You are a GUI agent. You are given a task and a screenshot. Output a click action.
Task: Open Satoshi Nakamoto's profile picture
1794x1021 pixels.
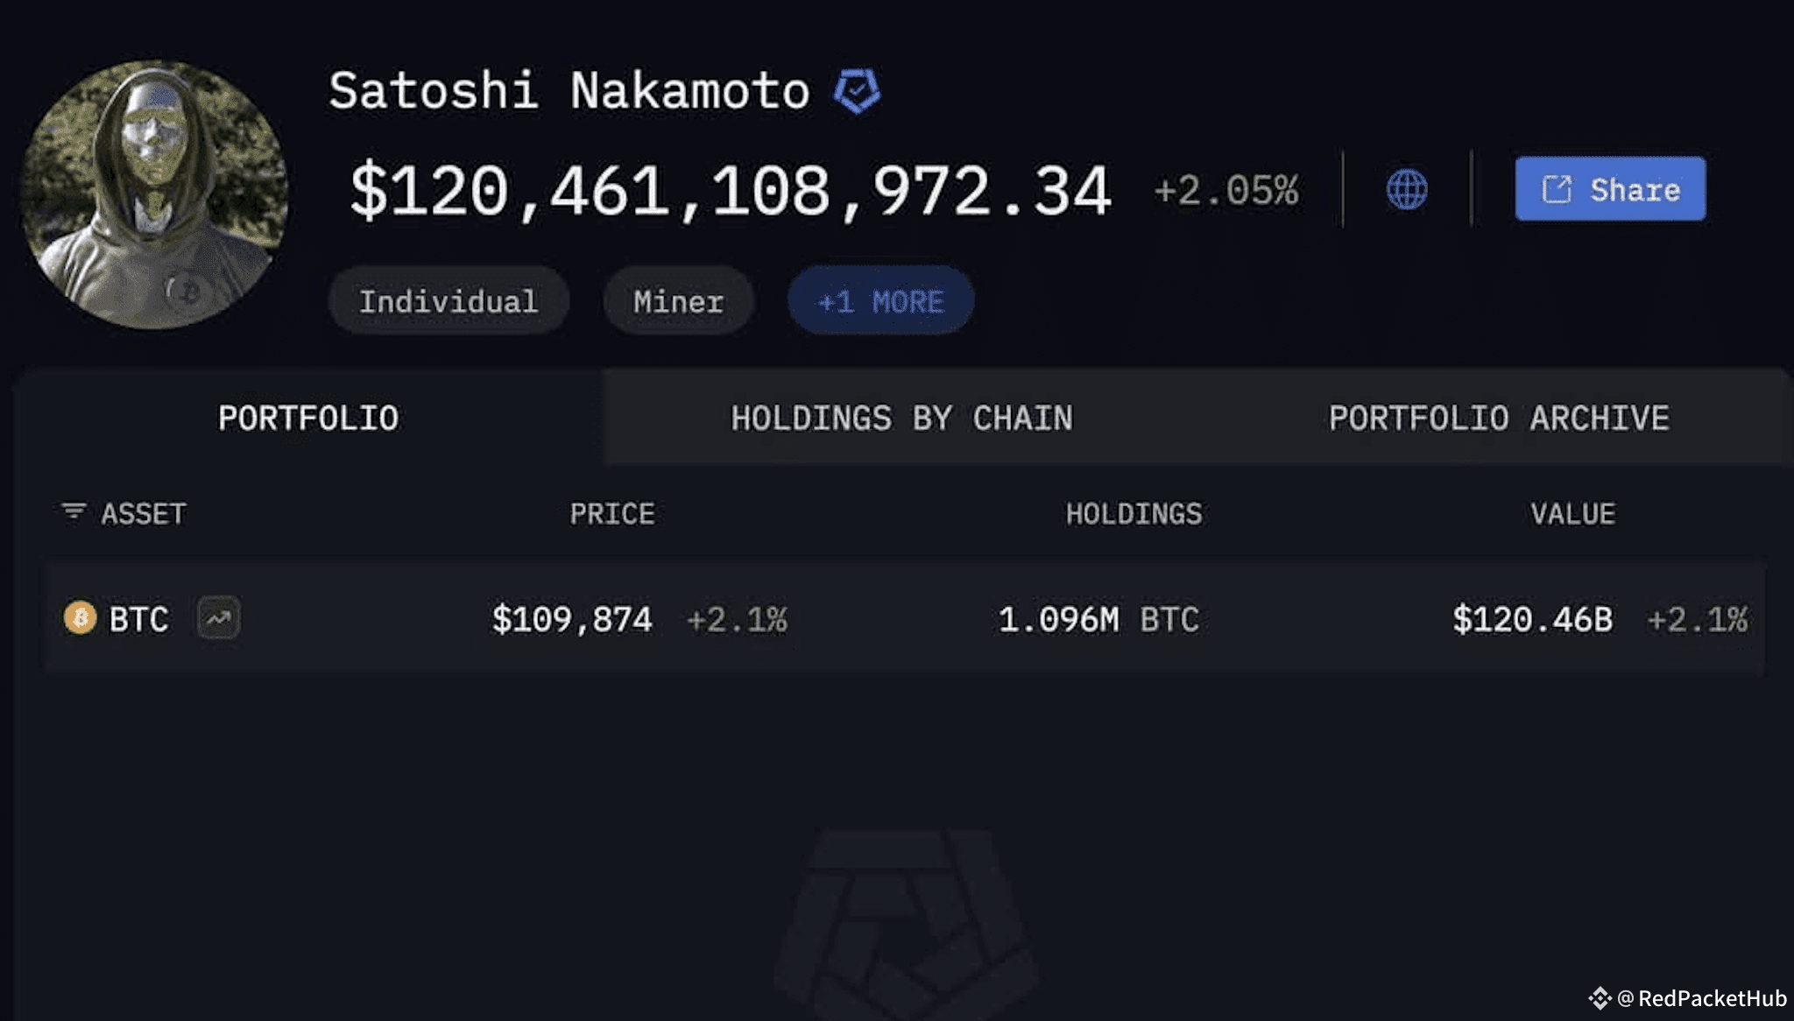pos(162,193)
